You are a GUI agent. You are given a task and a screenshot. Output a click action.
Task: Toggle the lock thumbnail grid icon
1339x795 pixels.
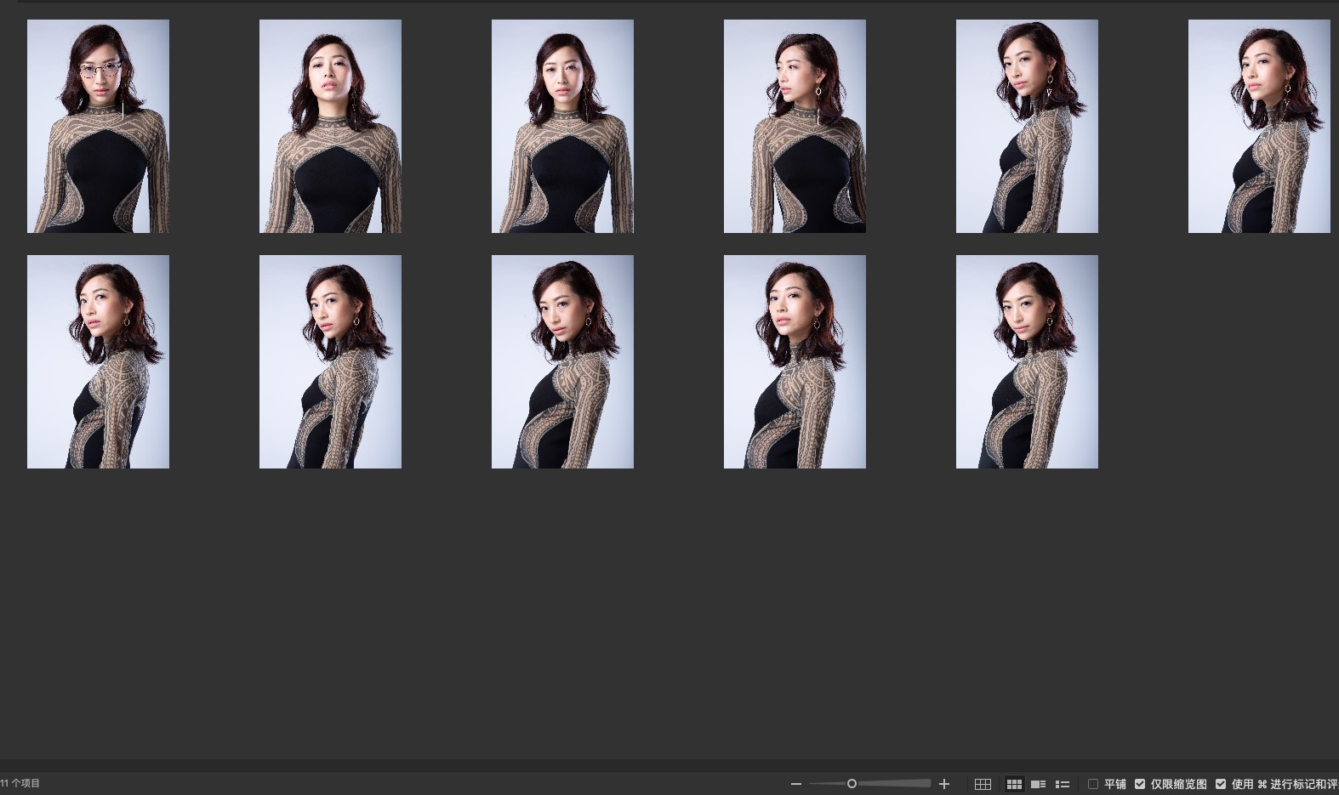(x=983, y=784)
